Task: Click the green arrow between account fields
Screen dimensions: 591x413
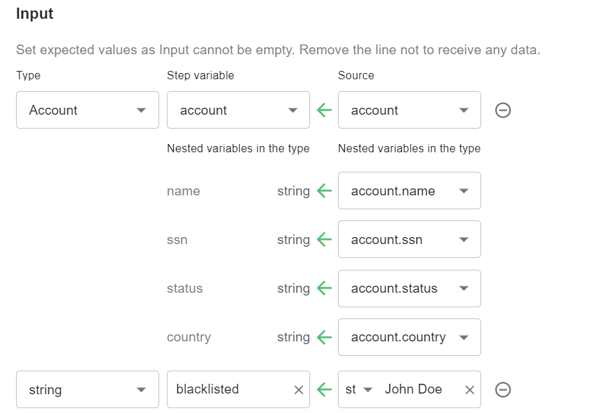Action: pyautogui.click(x=324, y=110)
